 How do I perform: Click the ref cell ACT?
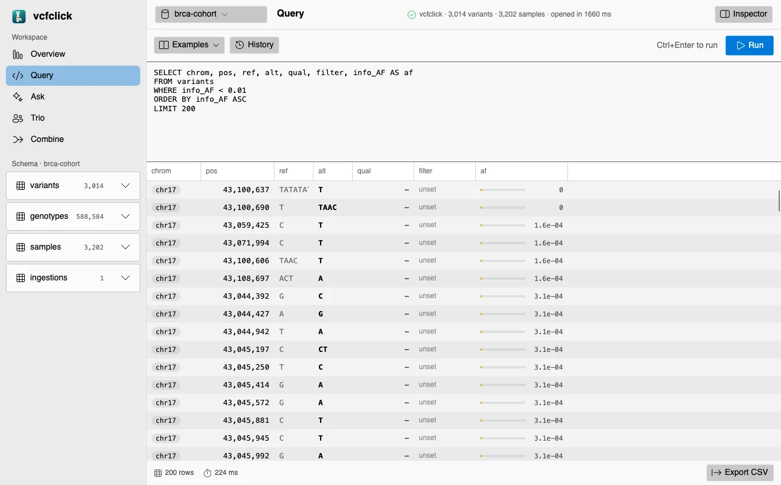tap(286, 279)
